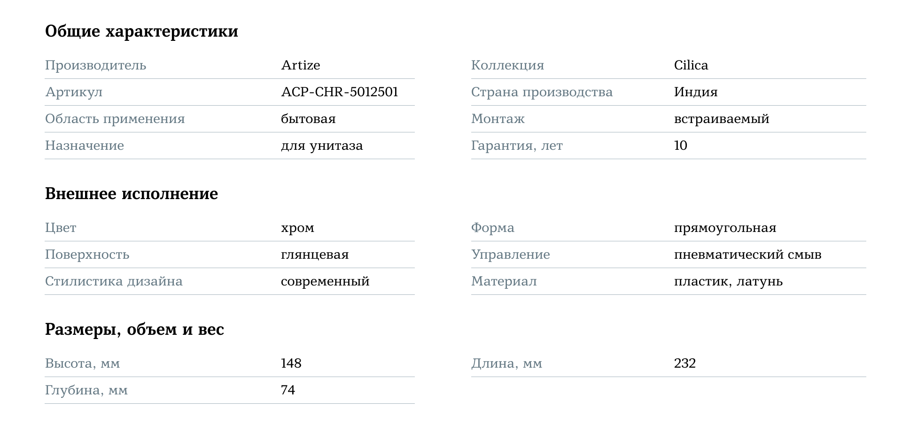Click the 'Размеры, объем и вес' heading
902x424 pixels.
(x=134, y=330)
